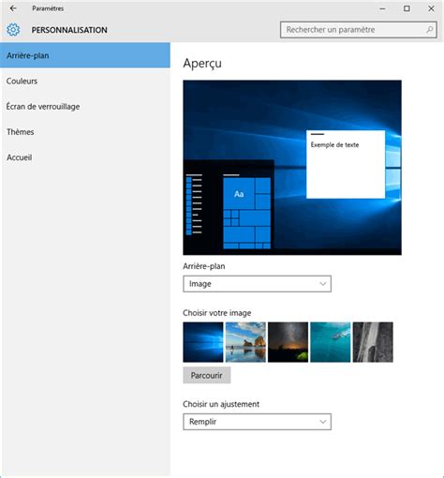This screenshot has height=478, width=444.
Task: Select the Arrière-plan sidebar item
Action: tap(85, 55)
